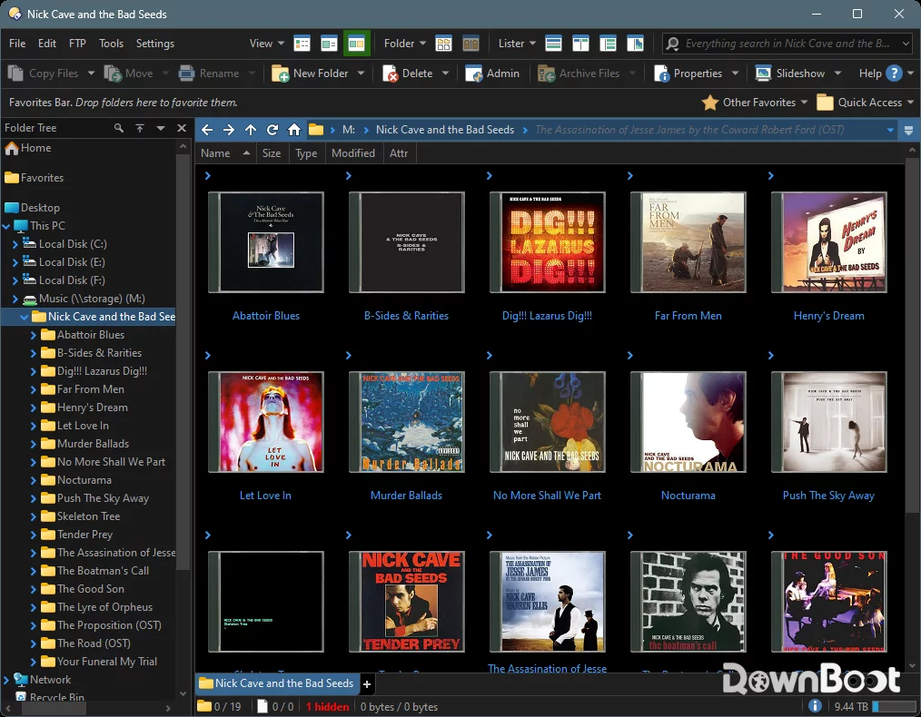Add a new folder tab with plus

click(x=367, y=684)
